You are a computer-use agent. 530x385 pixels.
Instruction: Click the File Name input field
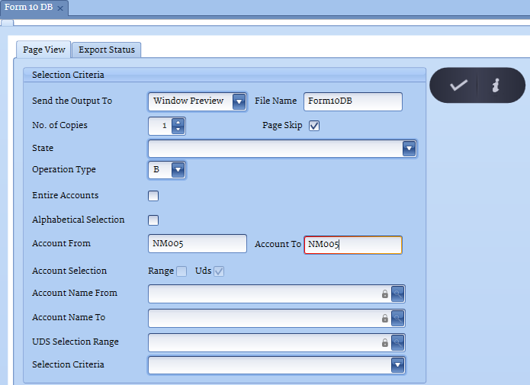click(352, 101)
